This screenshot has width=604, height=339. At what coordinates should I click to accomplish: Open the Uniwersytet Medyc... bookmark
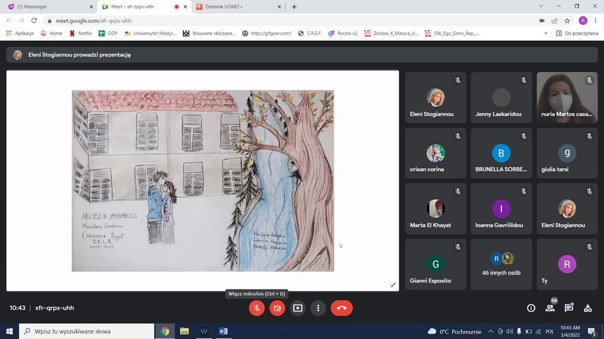tap(150, 34)
